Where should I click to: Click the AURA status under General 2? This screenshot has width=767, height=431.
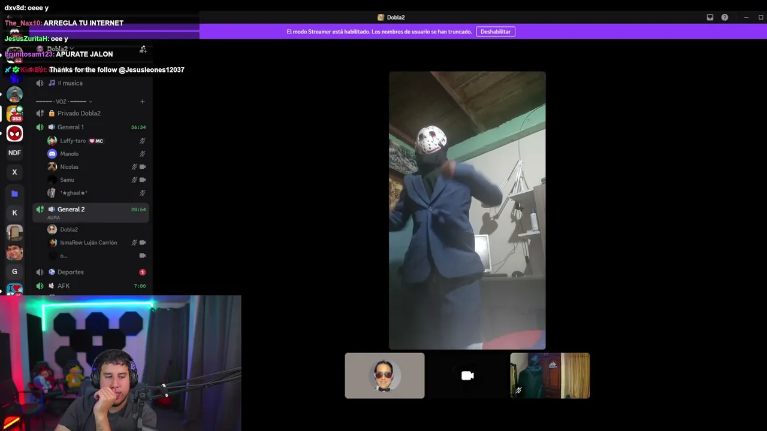[53, 217]
